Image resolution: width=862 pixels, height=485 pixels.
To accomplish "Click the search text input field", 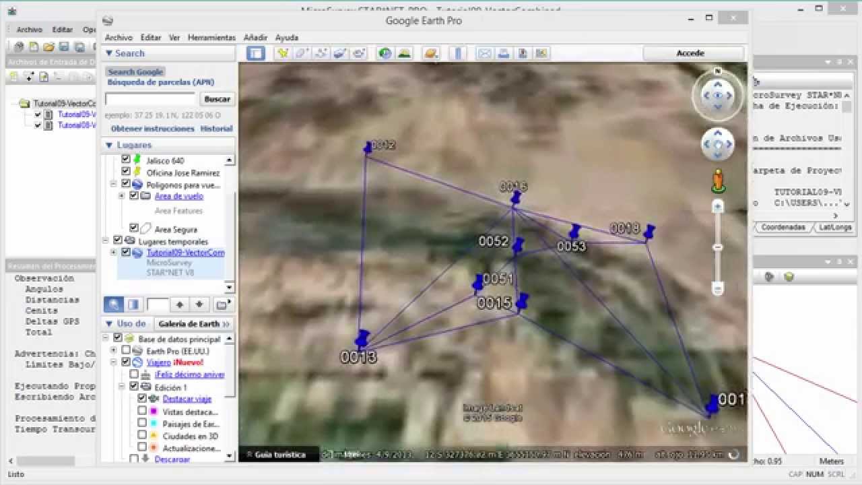I will tap(150, 99).
